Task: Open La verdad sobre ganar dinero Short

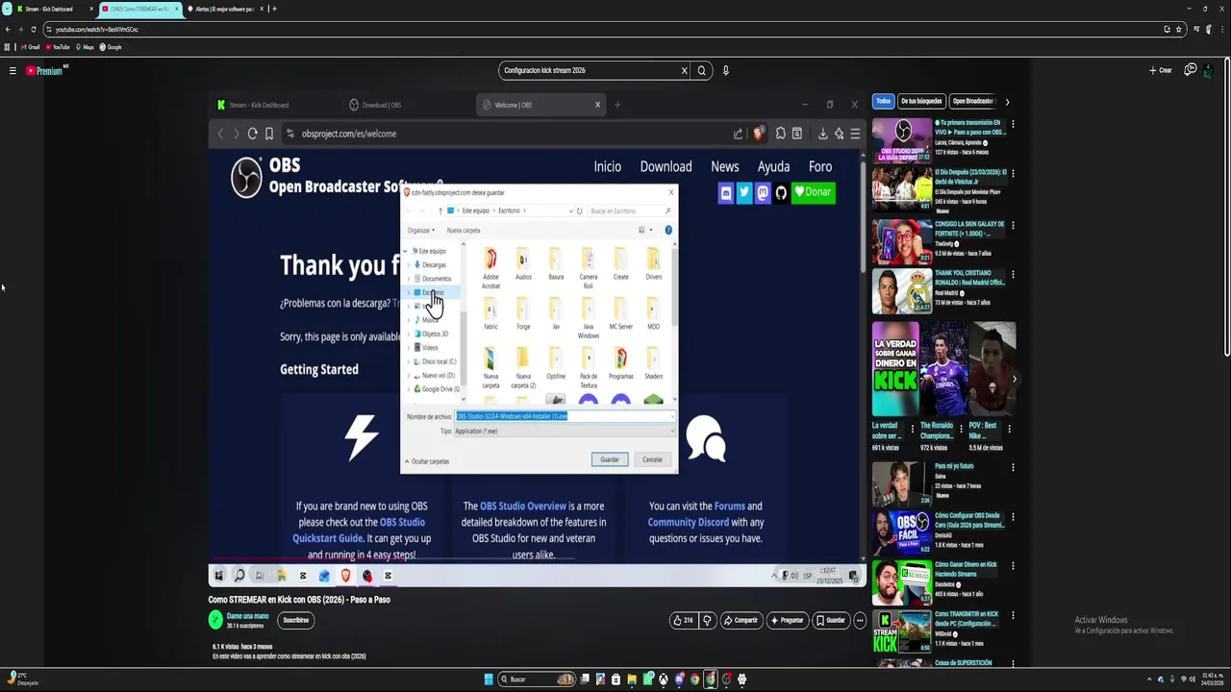Action: tap(894, 369)
